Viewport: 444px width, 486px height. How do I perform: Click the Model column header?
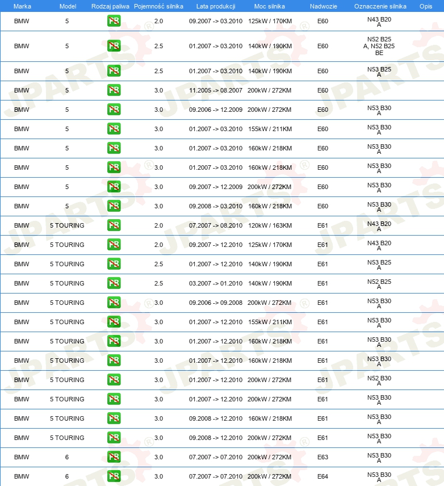(x=68, y=6)
